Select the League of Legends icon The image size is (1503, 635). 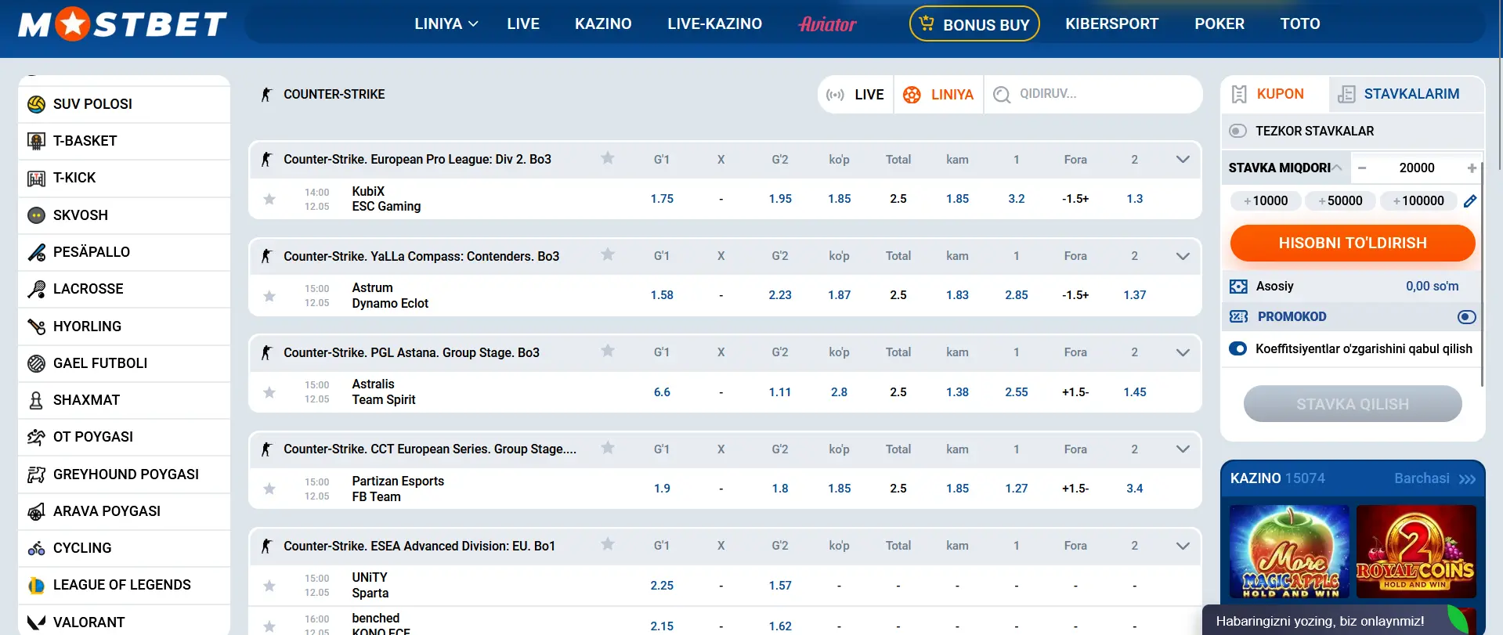(36, 585)
